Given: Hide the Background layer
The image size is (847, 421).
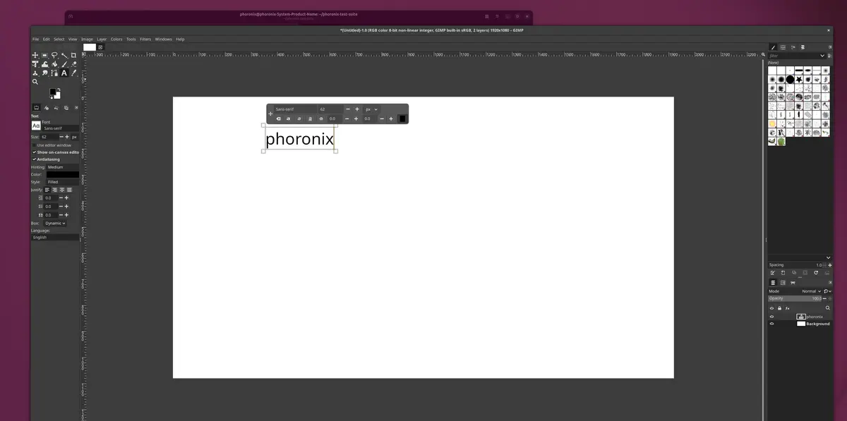Looking at the screenshot, I should click(771, 324).
